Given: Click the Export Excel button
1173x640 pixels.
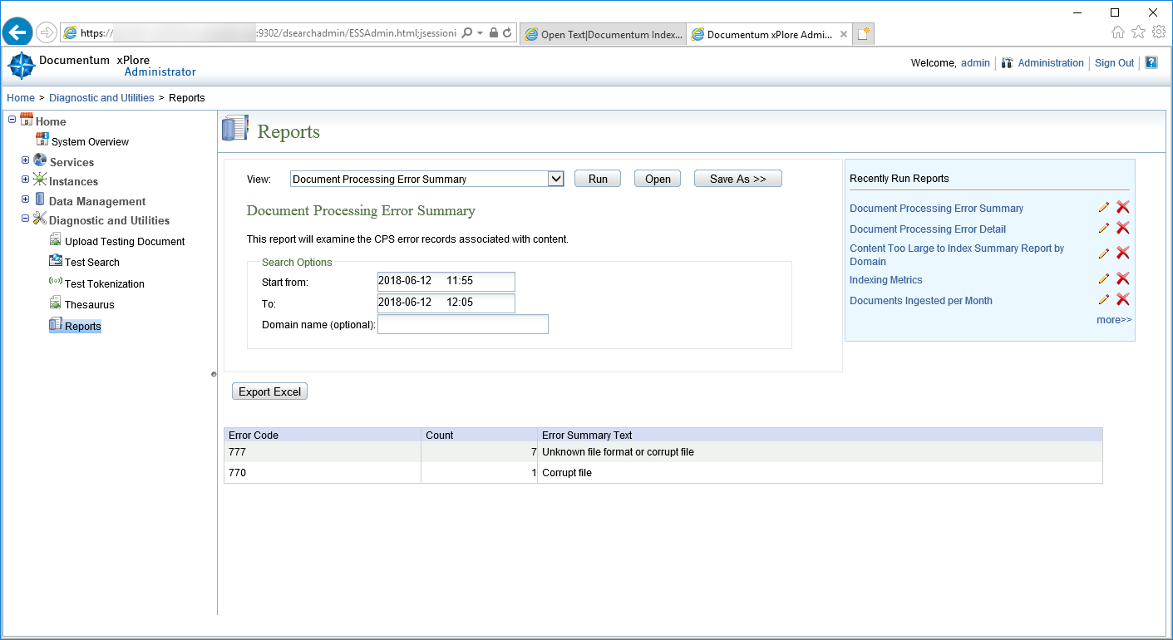Looking at the screenshot, I should pos(270,391).
